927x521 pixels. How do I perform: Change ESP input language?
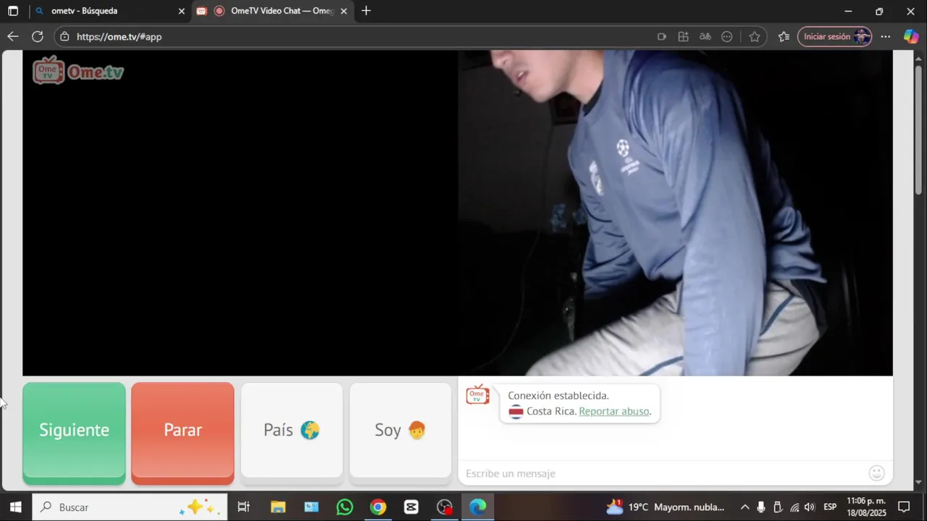coord(830,507)
